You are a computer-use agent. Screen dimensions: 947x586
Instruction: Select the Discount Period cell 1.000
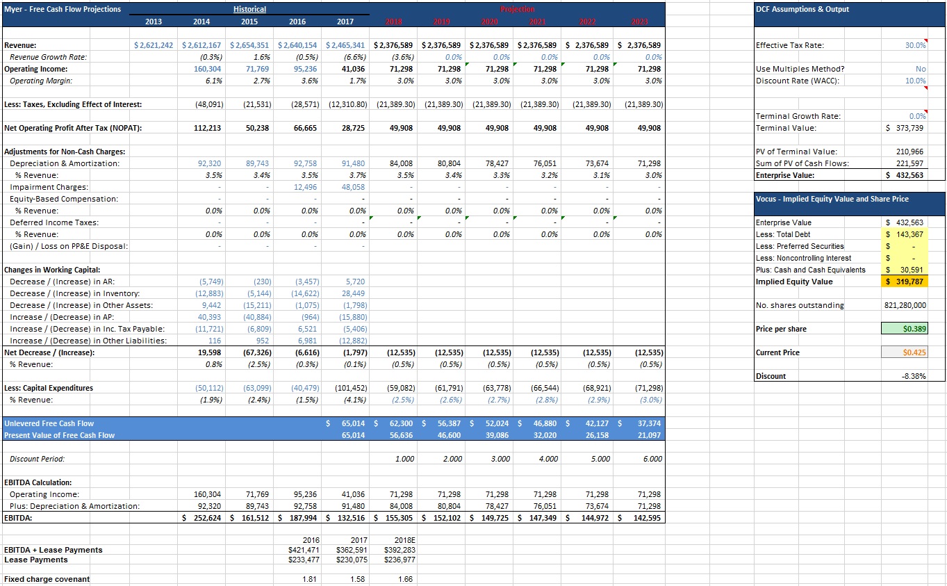404,459
